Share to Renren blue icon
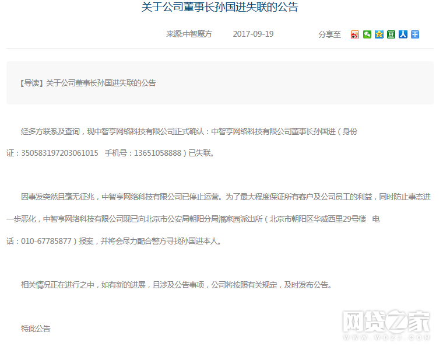 pos(403,34)
